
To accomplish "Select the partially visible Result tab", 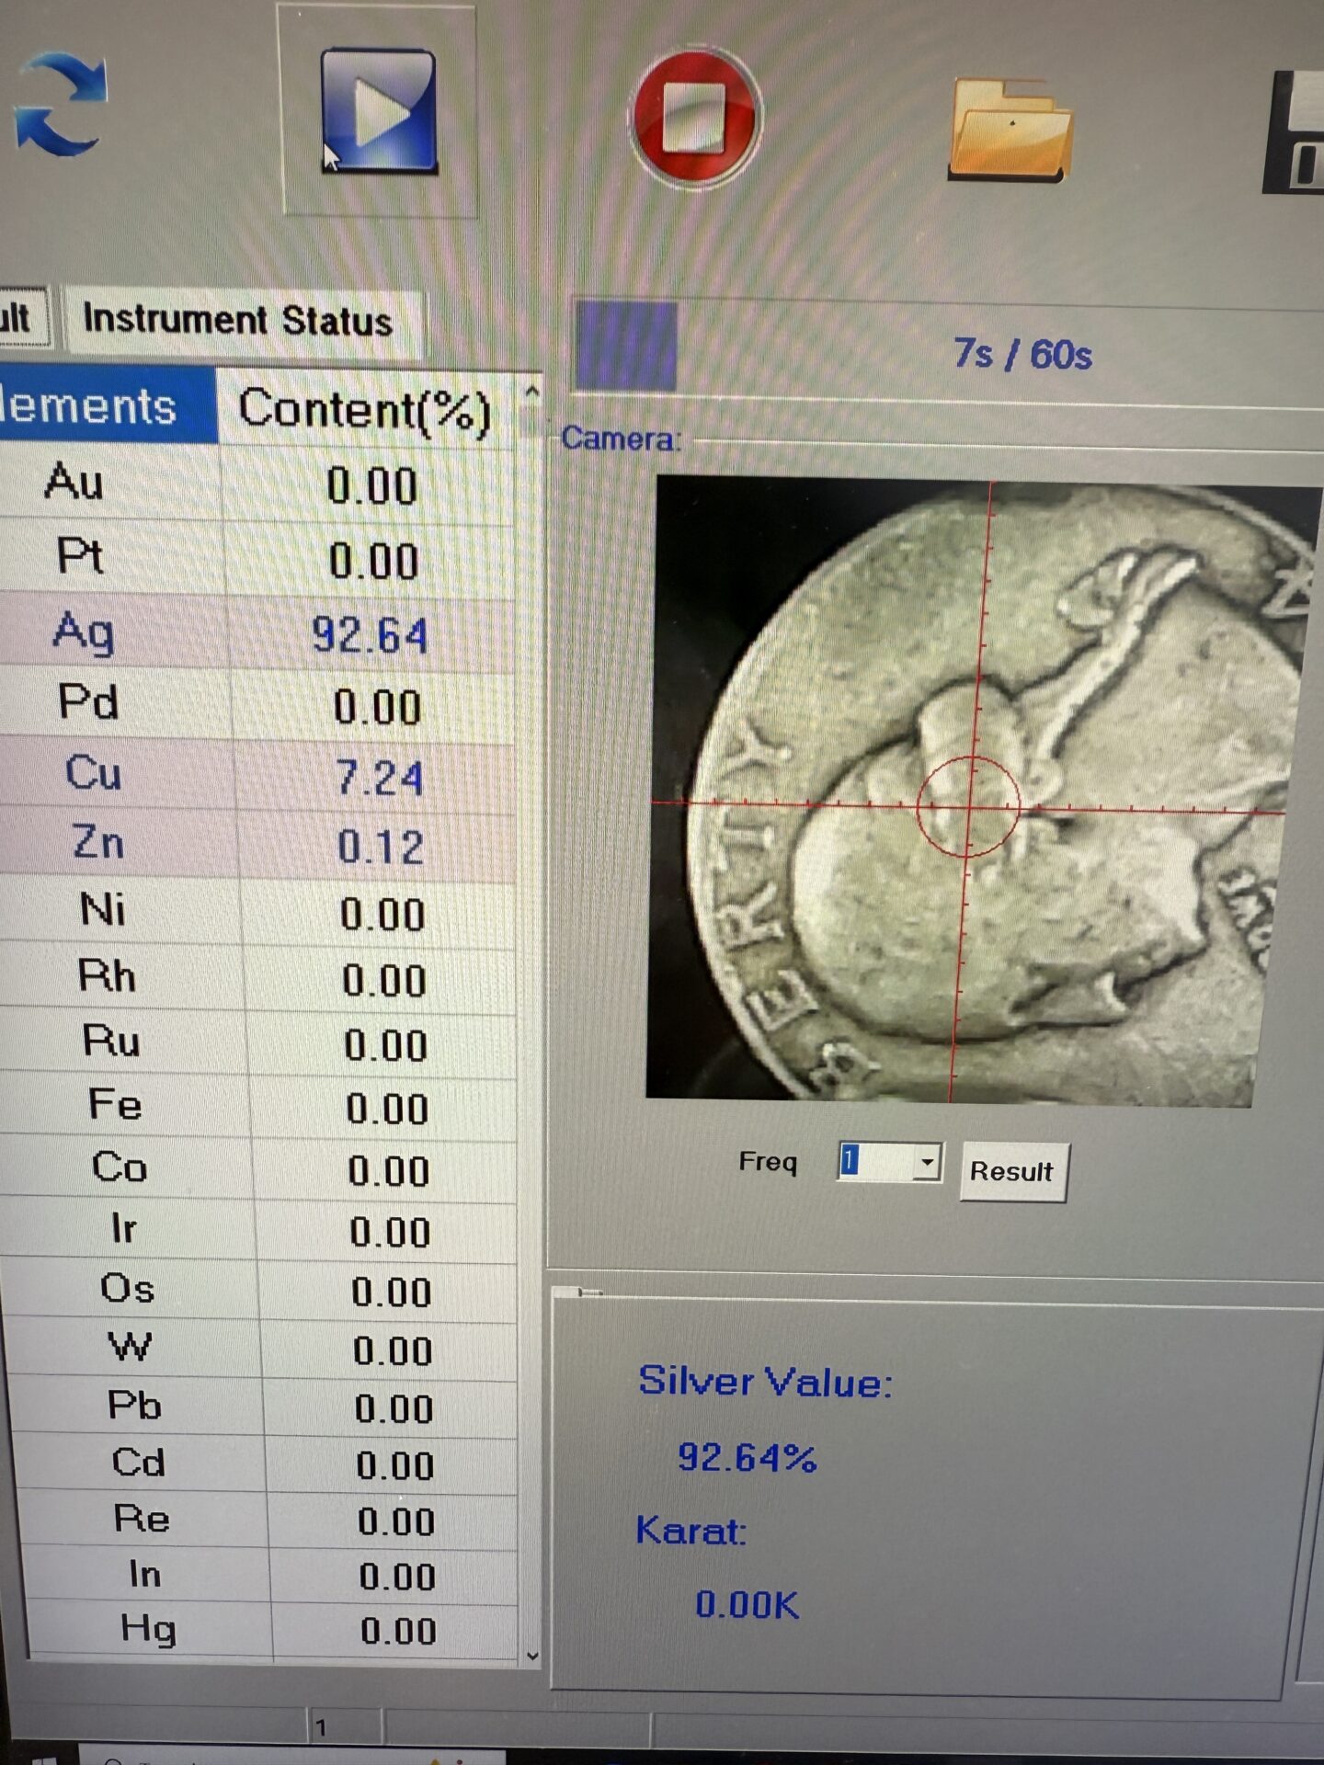I will tap(22, 318).
